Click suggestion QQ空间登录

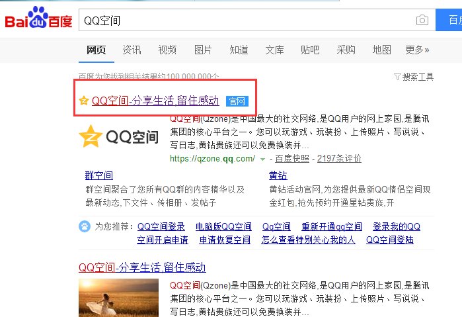pyautogui.click(x=161, y=226)
